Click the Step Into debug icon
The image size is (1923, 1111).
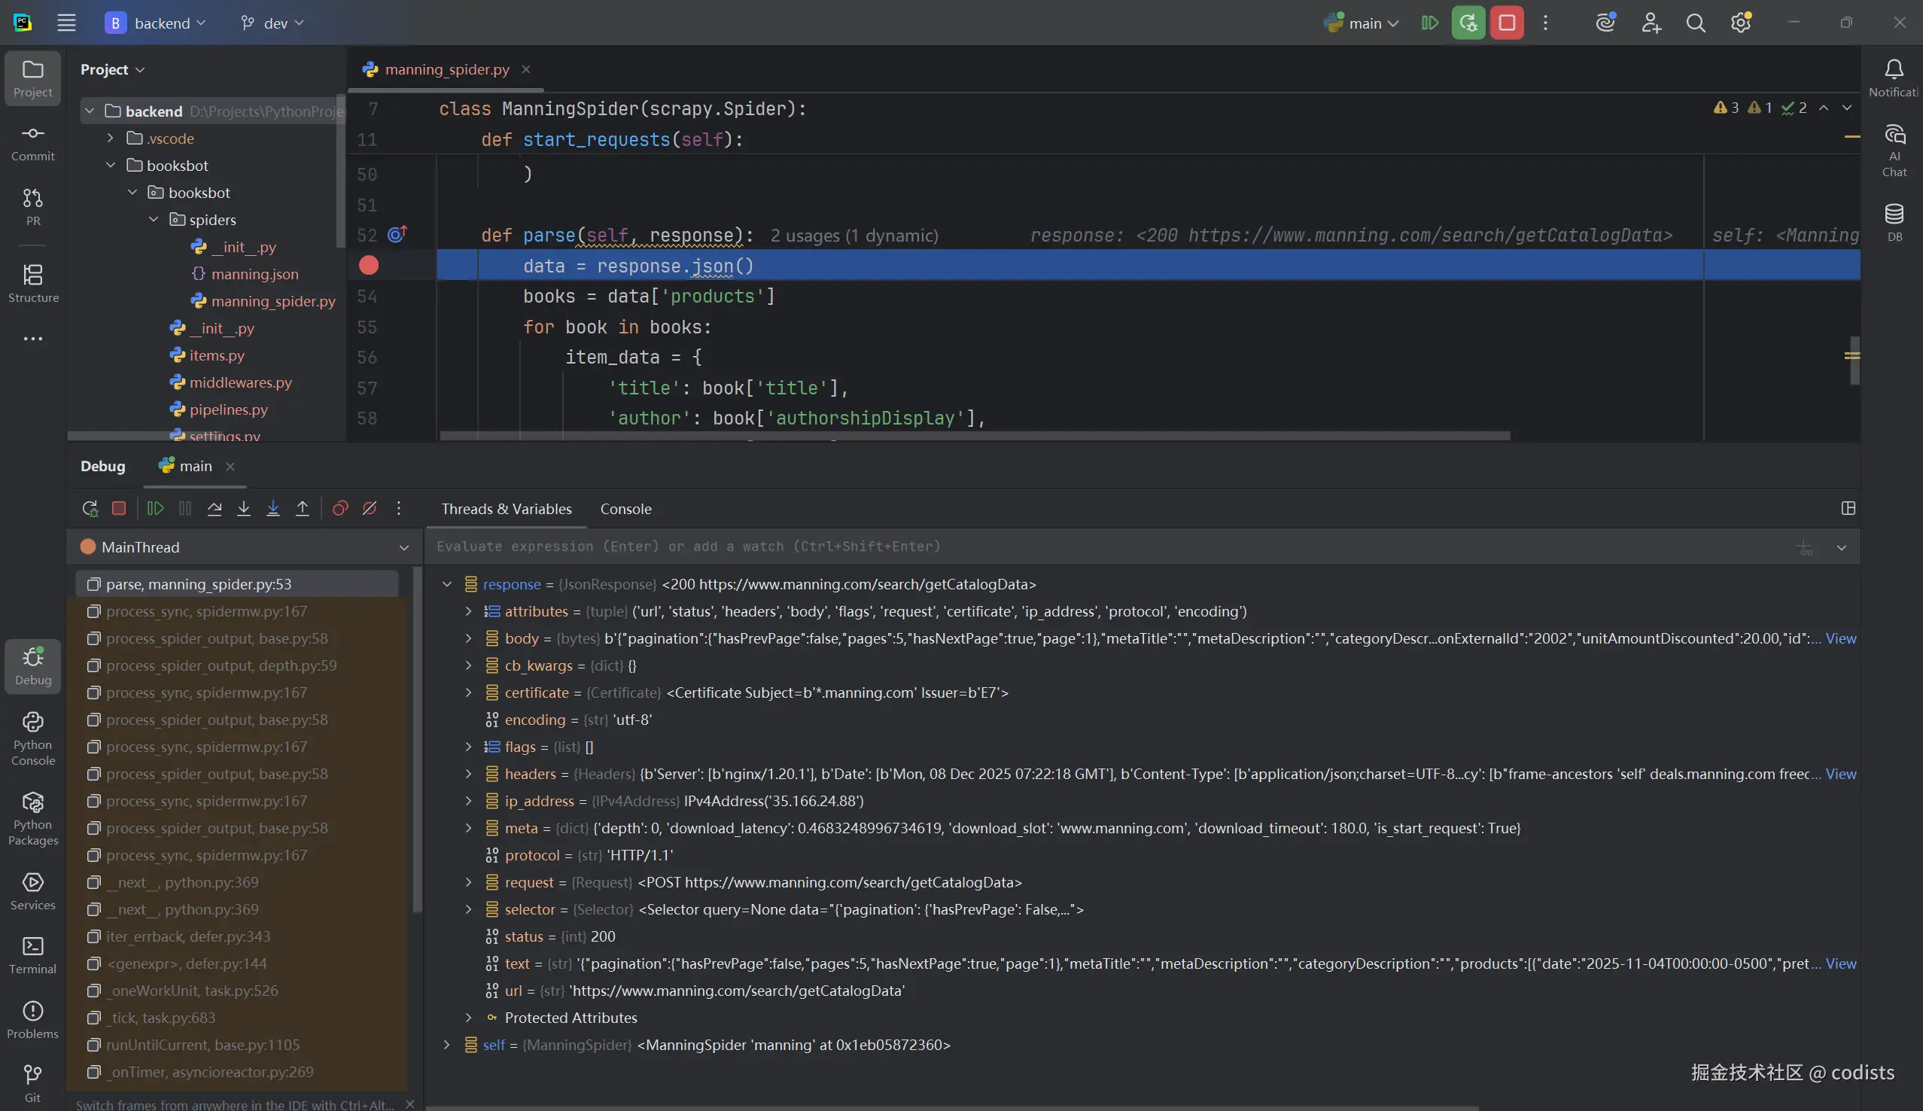point(243,508)
